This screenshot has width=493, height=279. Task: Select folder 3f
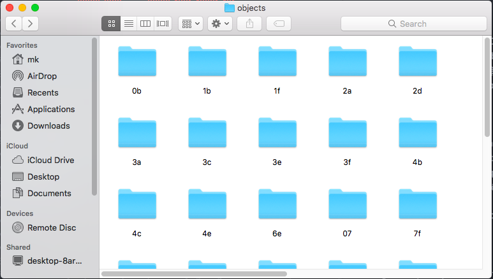pos(348,133)
